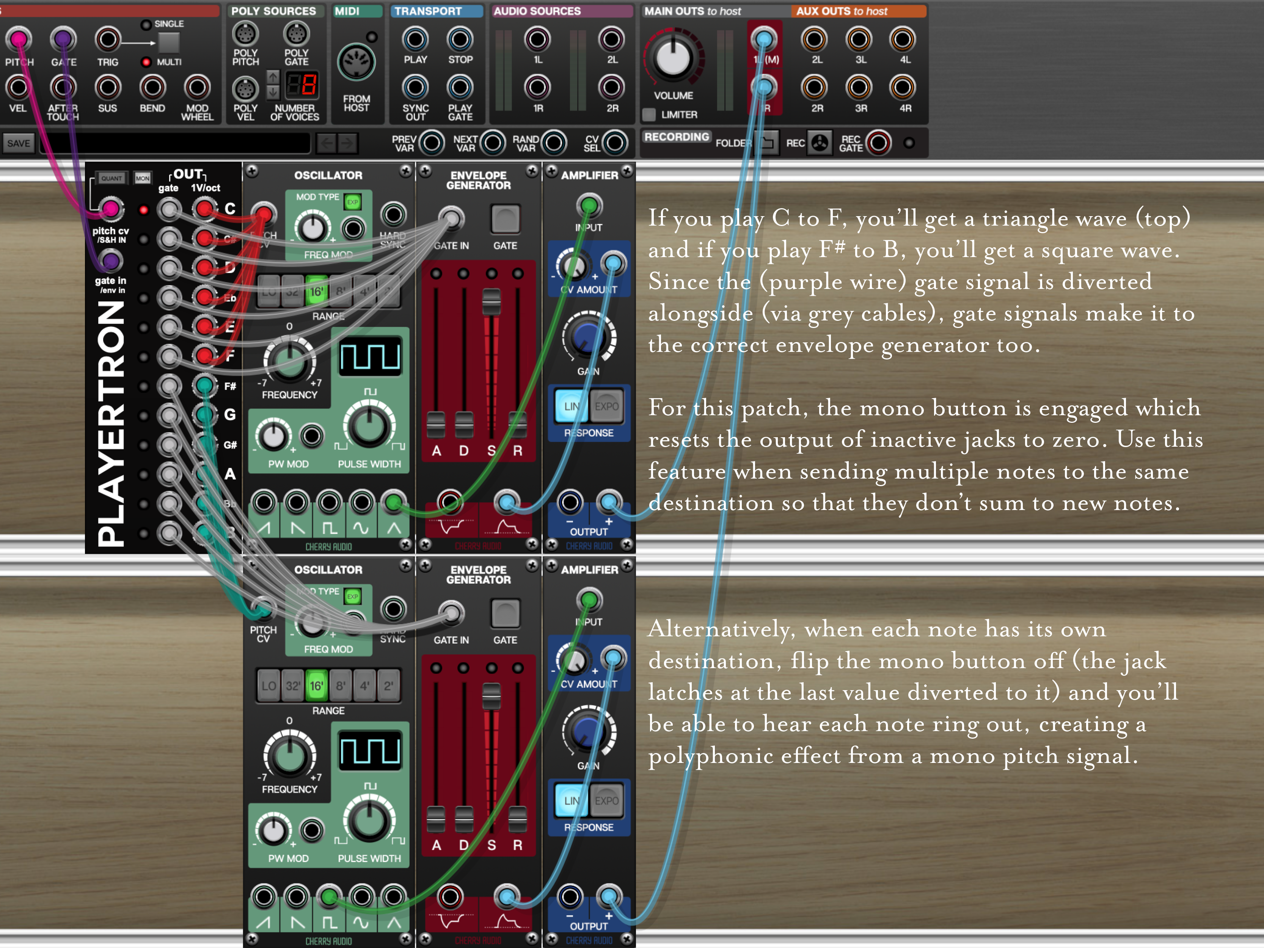
Task: Increase number of voices with up arrow
Action: click(273, 77)
